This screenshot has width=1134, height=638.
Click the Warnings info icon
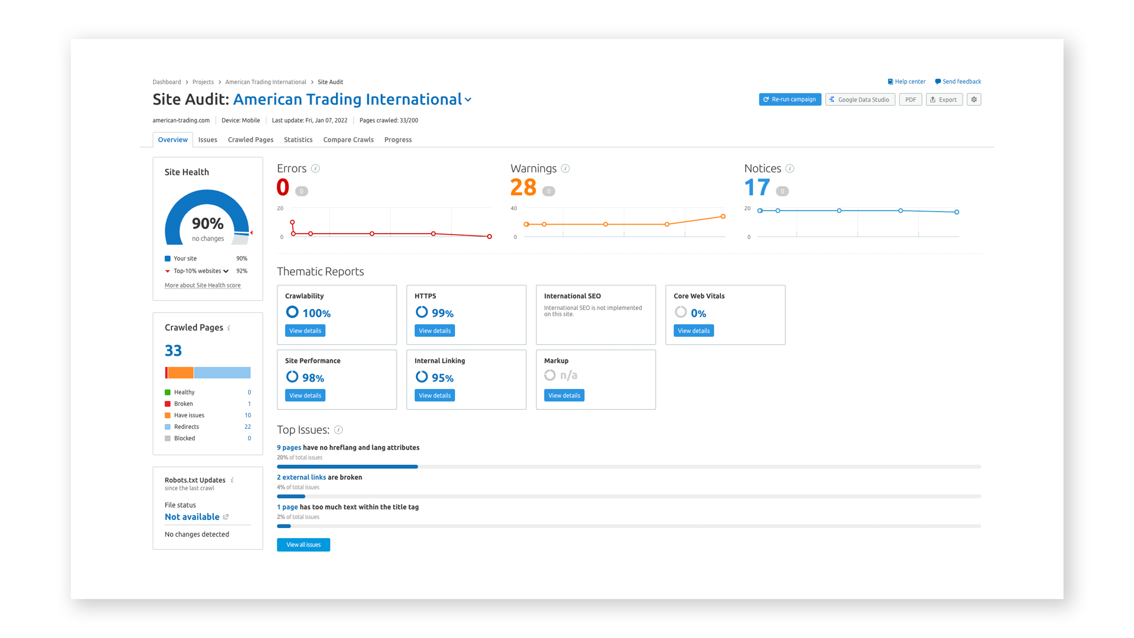pyautogui.click(x=565, y=169)
